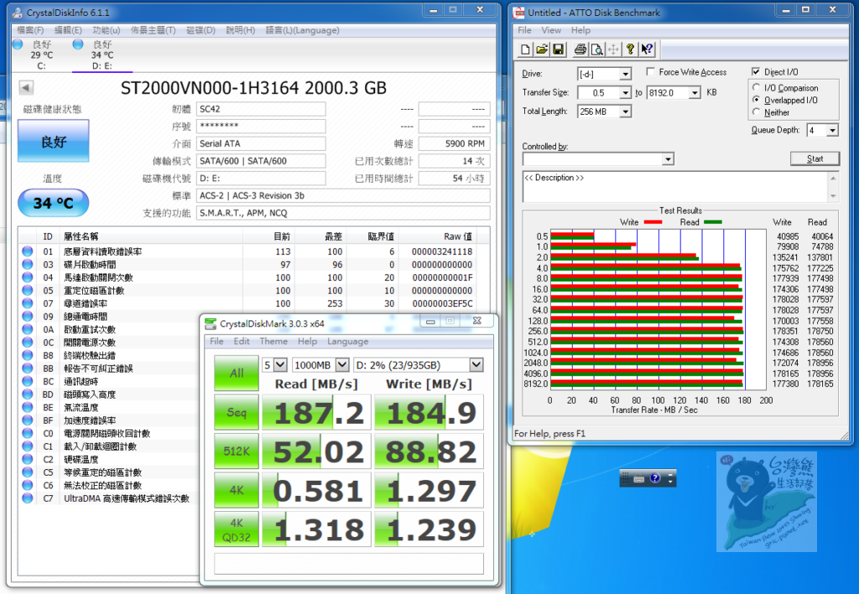Click the status circle for attribute 05

click(28, 290)
